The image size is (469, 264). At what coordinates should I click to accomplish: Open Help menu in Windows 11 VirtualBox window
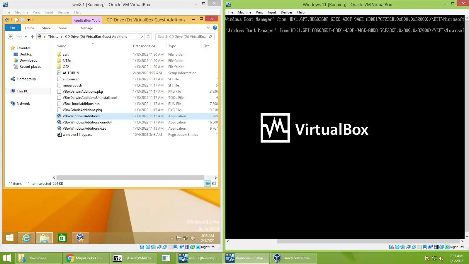(301, 12)
